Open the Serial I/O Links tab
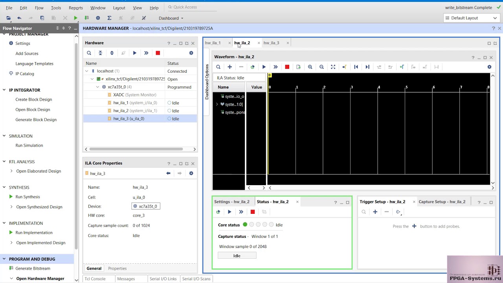 163,279
